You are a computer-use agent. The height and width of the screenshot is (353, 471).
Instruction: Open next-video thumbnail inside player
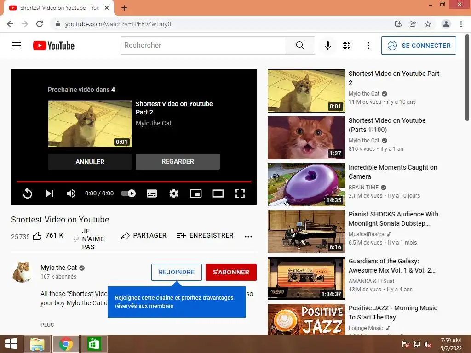coord(90,124)
